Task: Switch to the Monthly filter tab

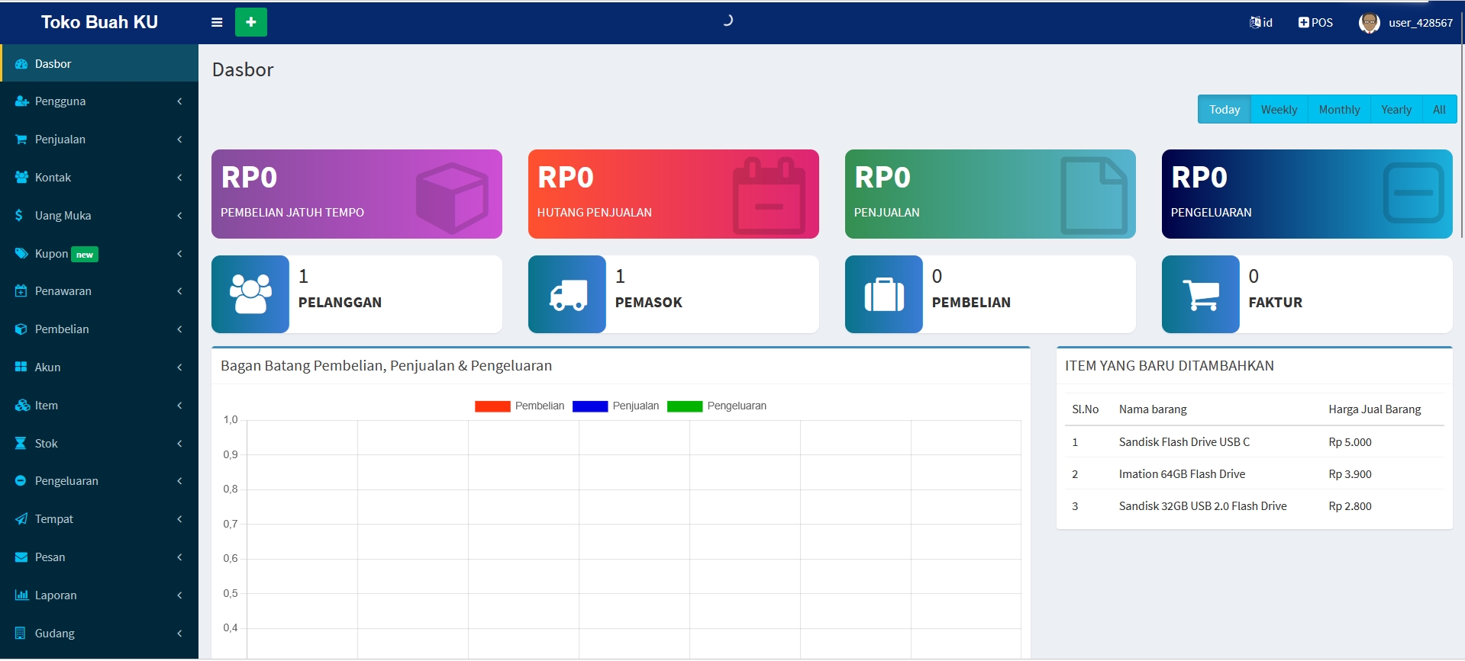Action: (x=1339, y=110)
